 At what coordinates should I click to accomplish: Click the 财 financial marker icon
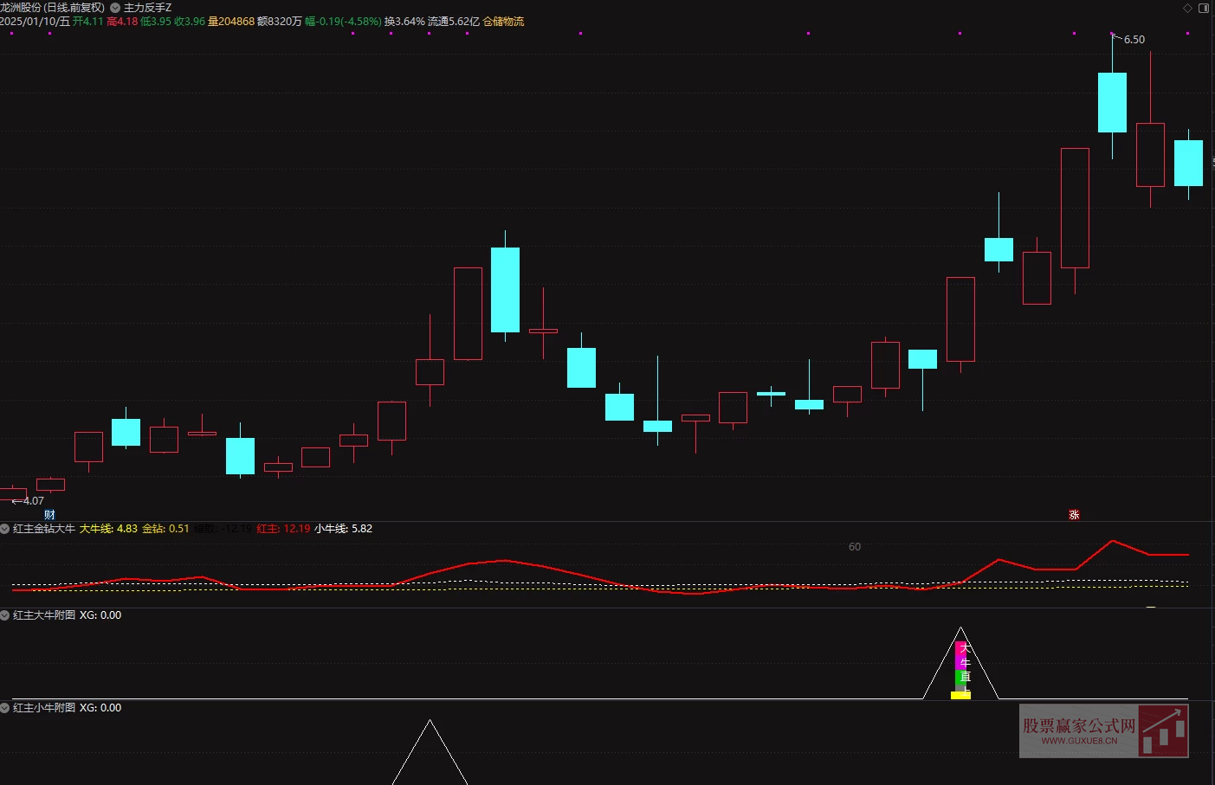click(x=49, y=515)
